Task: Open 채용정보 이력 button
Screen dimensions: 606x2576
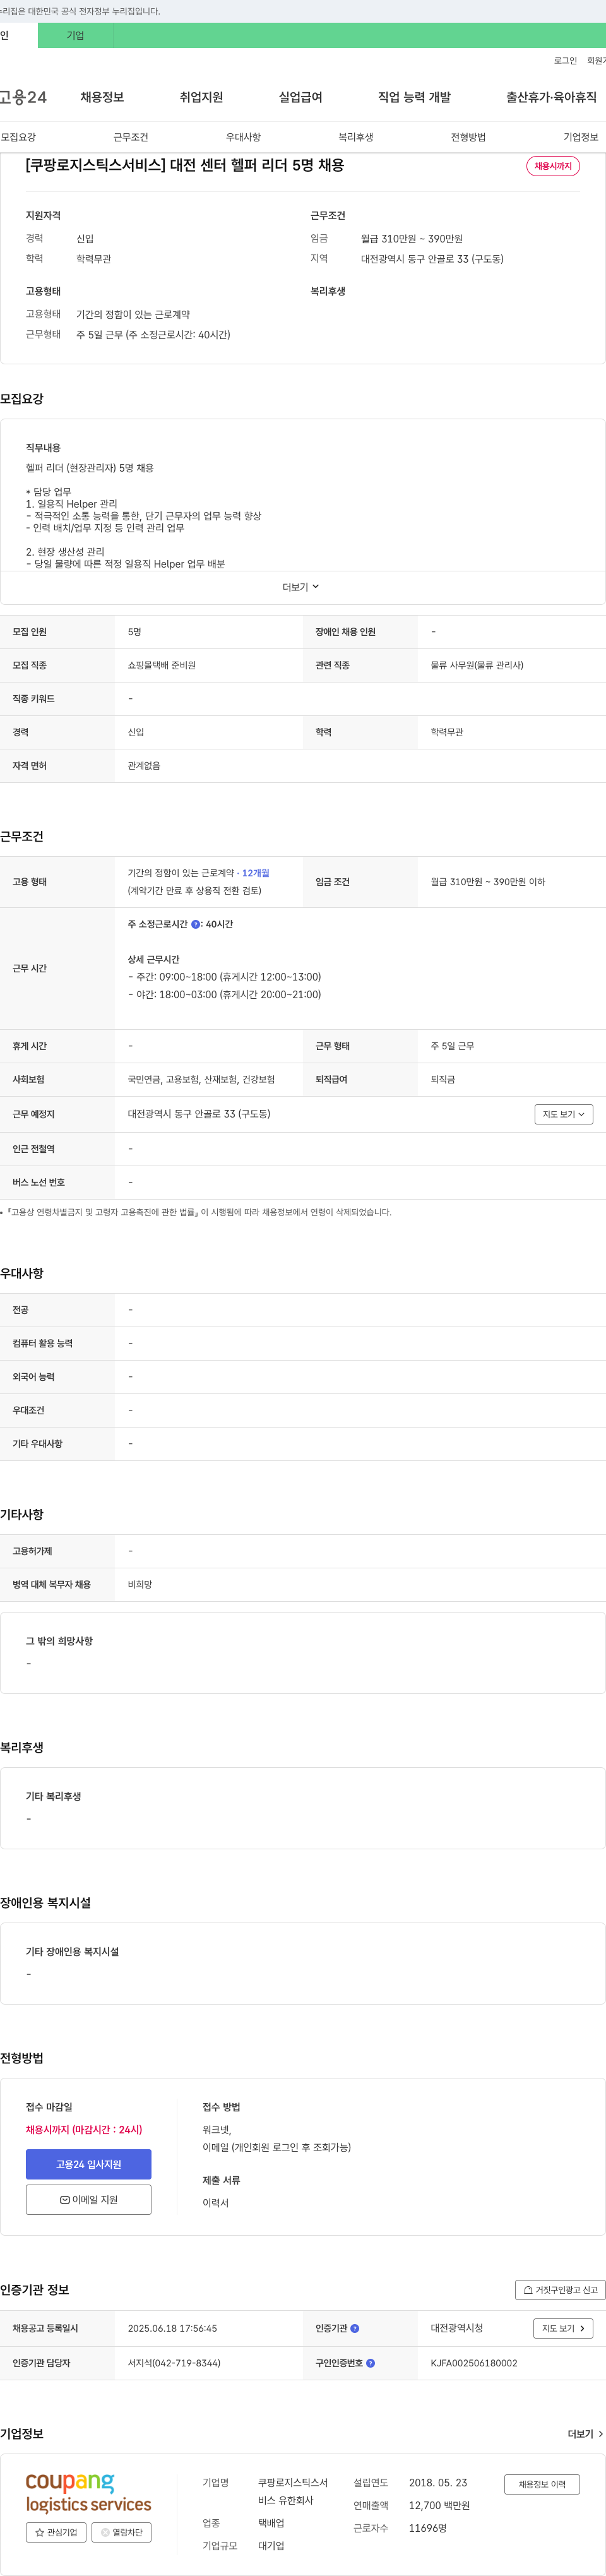Action: point(542,2484)
